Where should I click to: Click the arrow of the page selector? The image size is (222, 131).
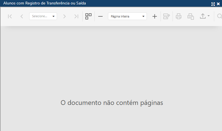click(x=53, y=16)
